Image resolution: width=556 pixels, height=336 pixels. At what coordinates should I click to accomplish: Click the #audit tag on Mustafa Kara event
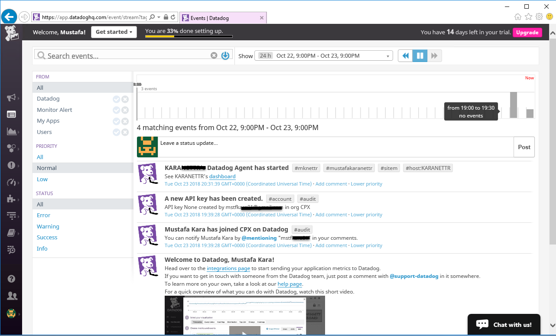coord(302,230)
